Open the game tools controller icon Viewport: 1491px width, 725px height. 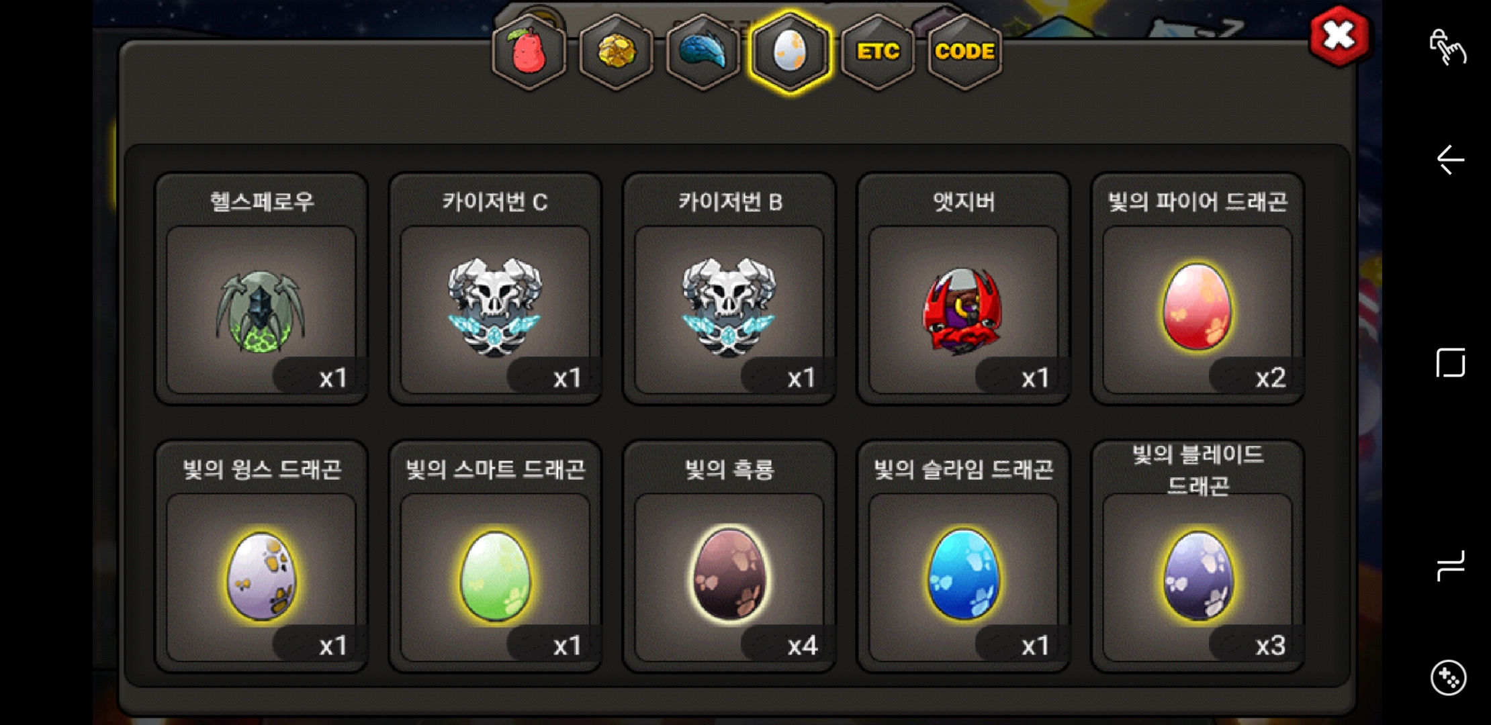click(1448, 678)
